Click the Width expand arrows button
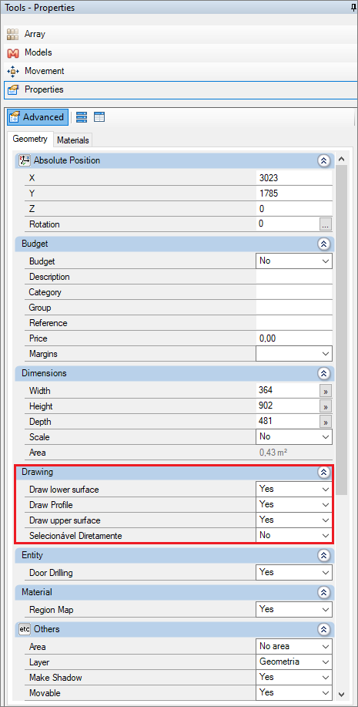The height and width of the screenshot is (707, 358). pyautogui.click(x=326, y=391)
